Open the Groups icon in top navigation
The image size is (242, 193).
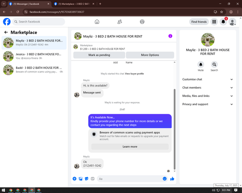tap(142, 22)
